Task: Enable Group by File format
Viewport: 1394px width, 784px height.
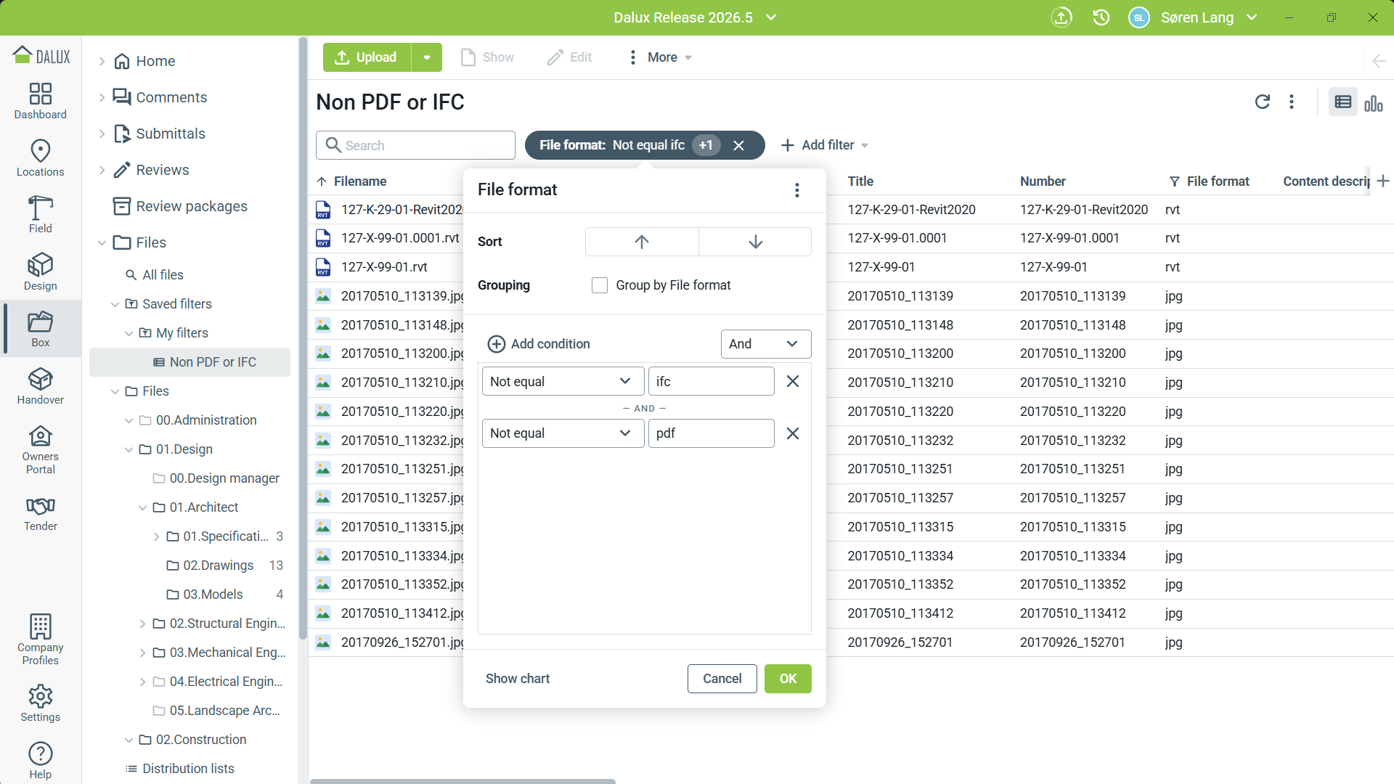Action: coord(600,285)
